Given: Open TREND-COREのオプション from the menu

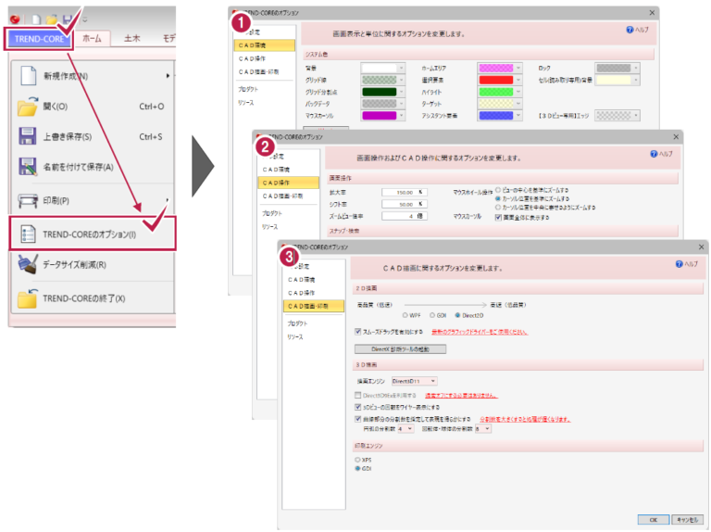Looking at the screenshot, I should (91, 234).
